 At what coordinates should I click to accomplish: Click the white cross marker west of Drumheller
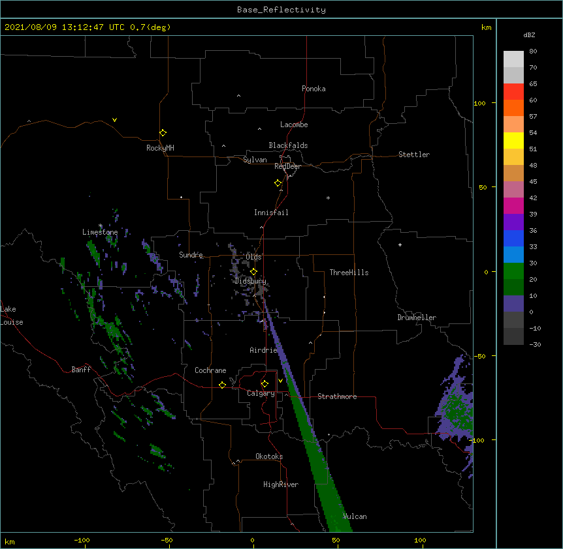tap(400, 245)
